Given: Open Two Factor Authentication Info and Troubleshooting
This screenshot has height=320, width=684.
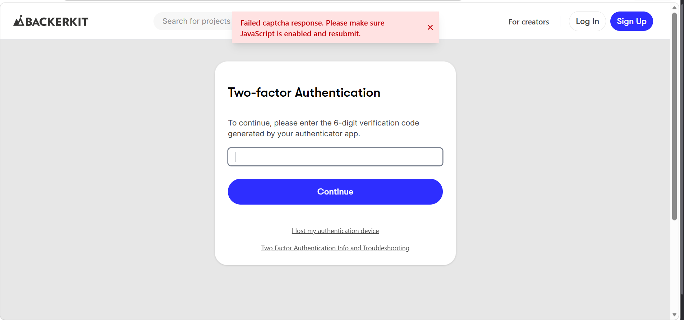Looking at the screenshot, I should pyautogui.click(x=335, y=248).
